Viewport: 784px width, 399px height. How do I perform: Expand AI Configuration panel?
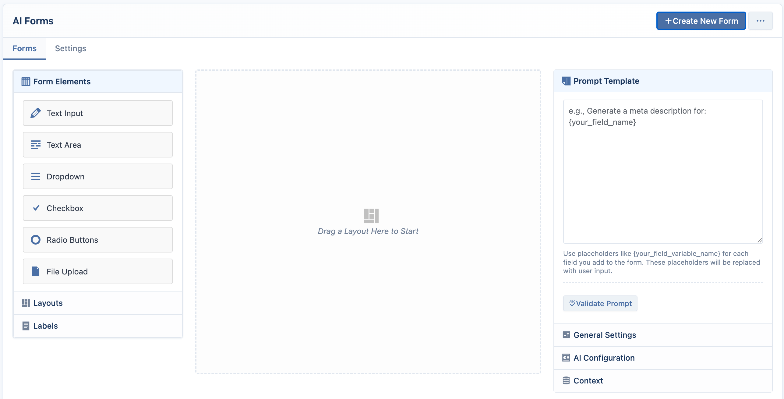click(663, 358)
